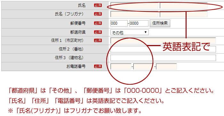This screenshot has width=224, height=116.
Task: Click the 住所3（建物名） input field
Action: (163, 58)
